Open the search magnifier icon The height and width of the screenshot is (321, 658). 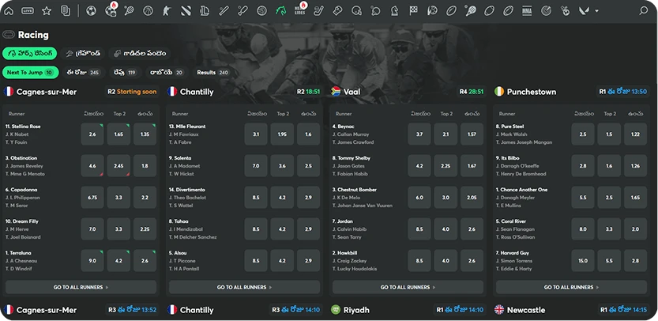(x=643, y=11)
